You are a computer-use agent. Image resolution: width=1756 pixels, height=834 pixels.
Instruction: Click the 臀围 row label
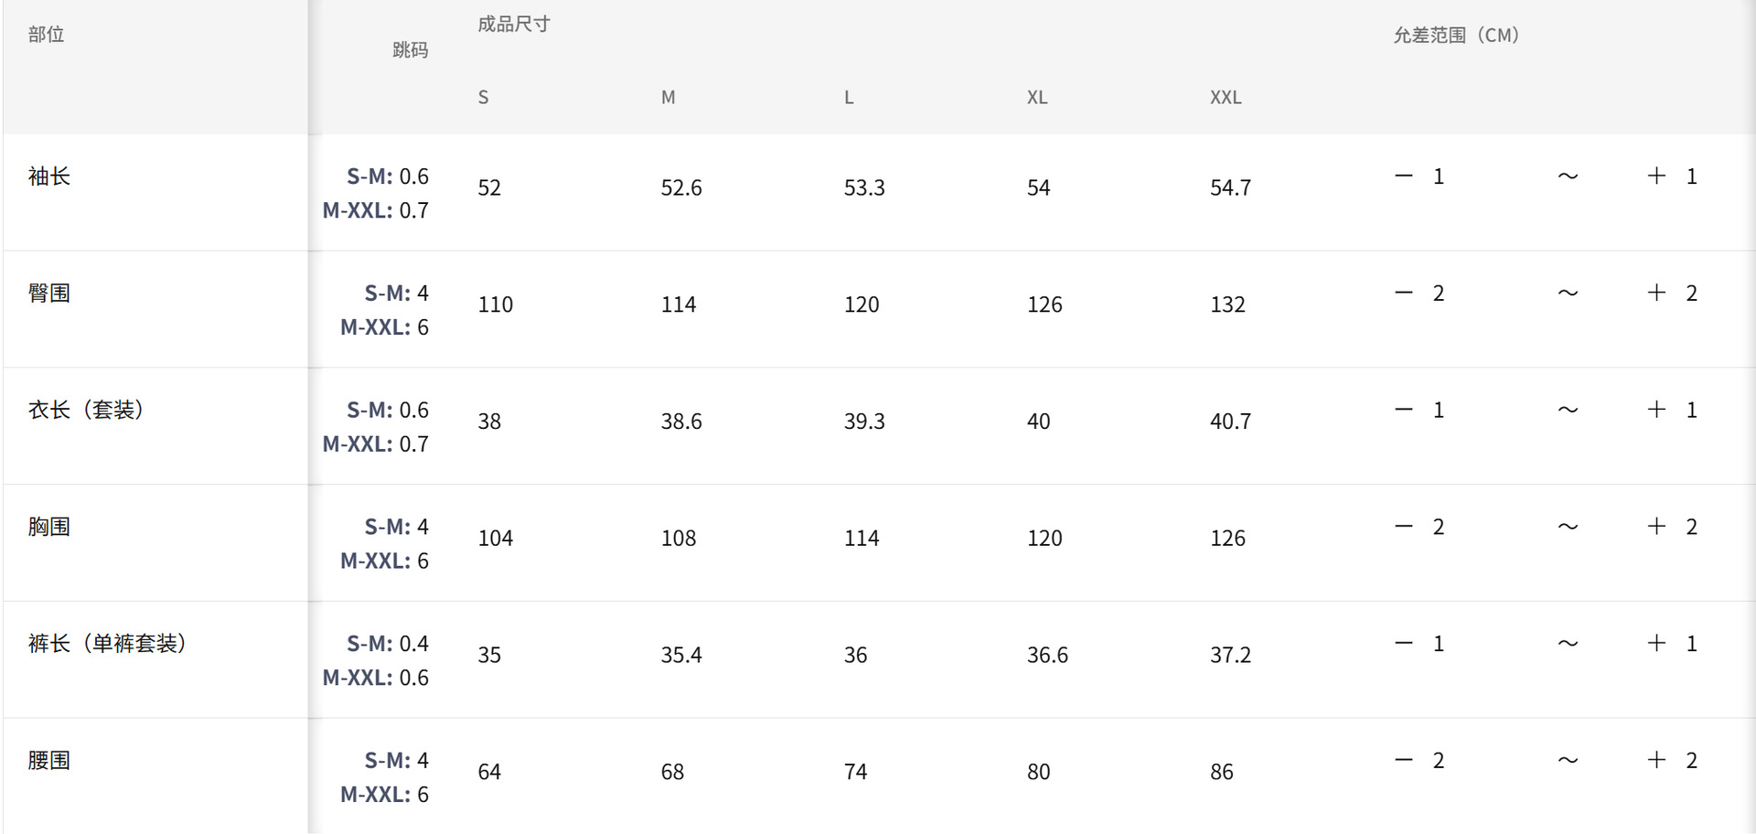click(x=49, y=294)
